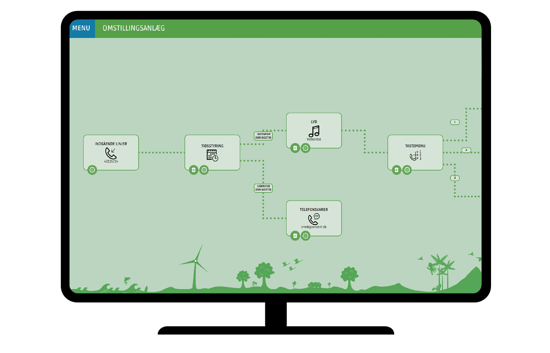This screenshot has width=550, height=353.
Task: Select the Udenfor Åbningstid branch label
Action: pos(264,188)
